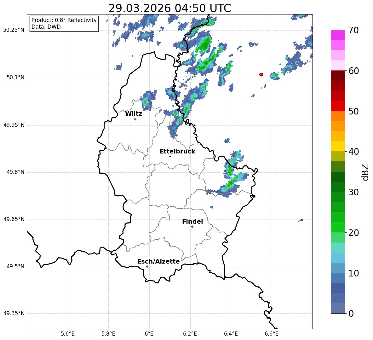Click the 49.5°N latitude label

pyautogui.click(x=15, y=267)
